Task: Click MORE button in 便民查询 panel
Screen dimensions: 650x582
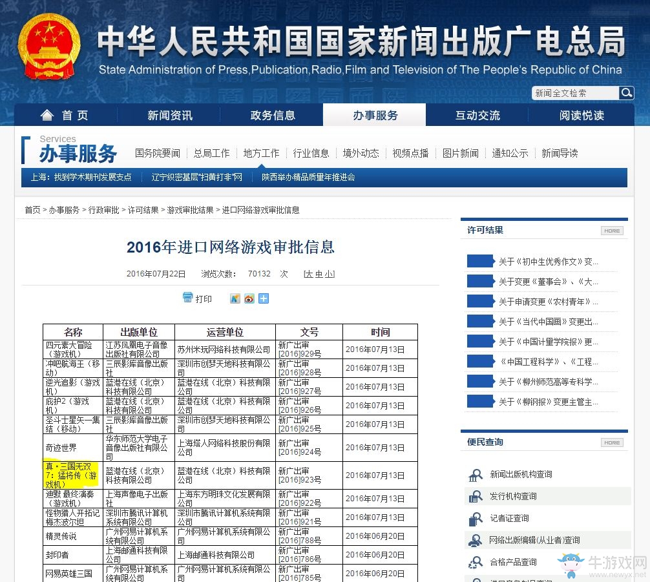Action: [x=612, y=442]
